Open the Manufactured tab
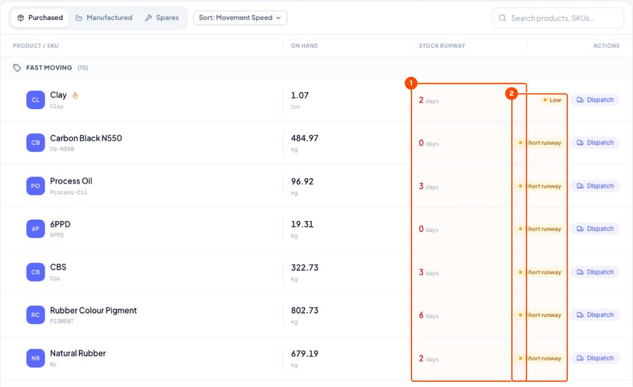 (x=104, y=18)
